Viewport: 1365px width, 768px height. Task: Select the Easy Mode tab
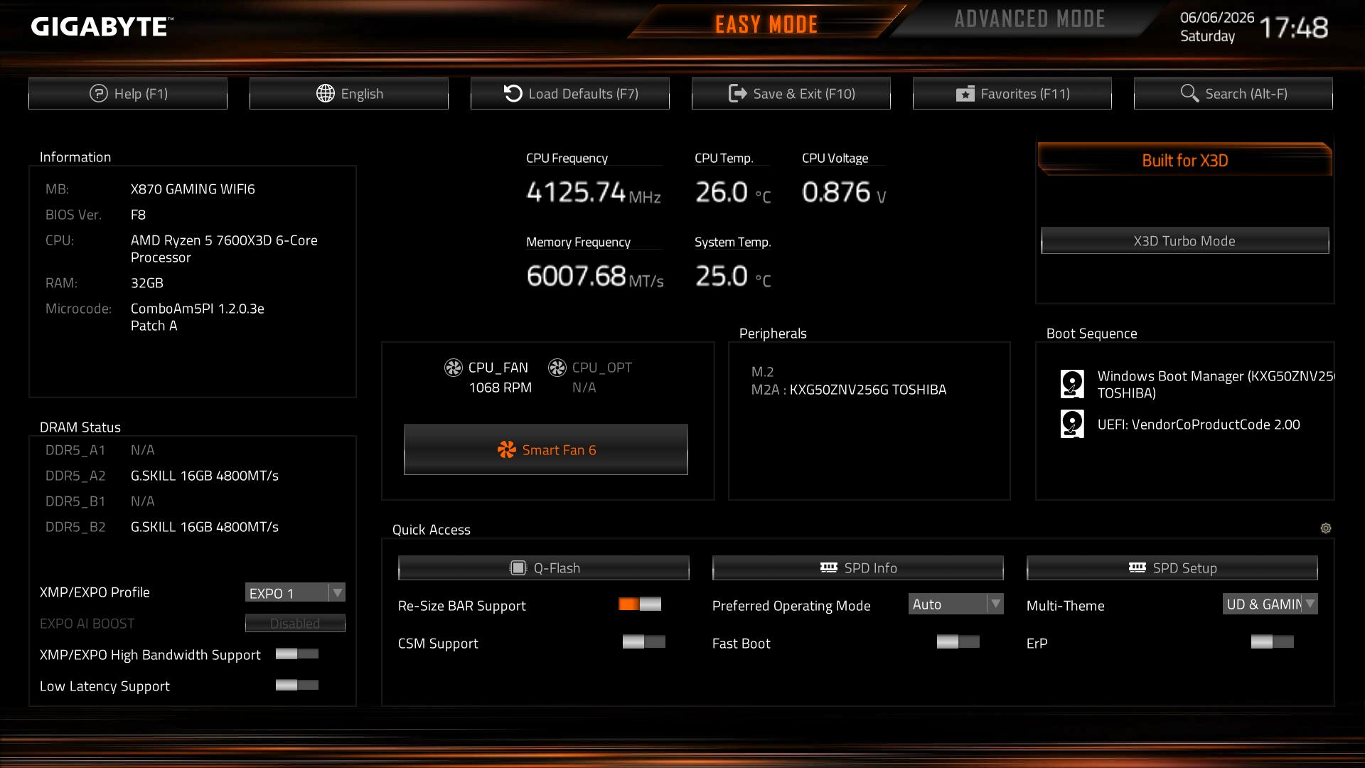coord(766,24)
